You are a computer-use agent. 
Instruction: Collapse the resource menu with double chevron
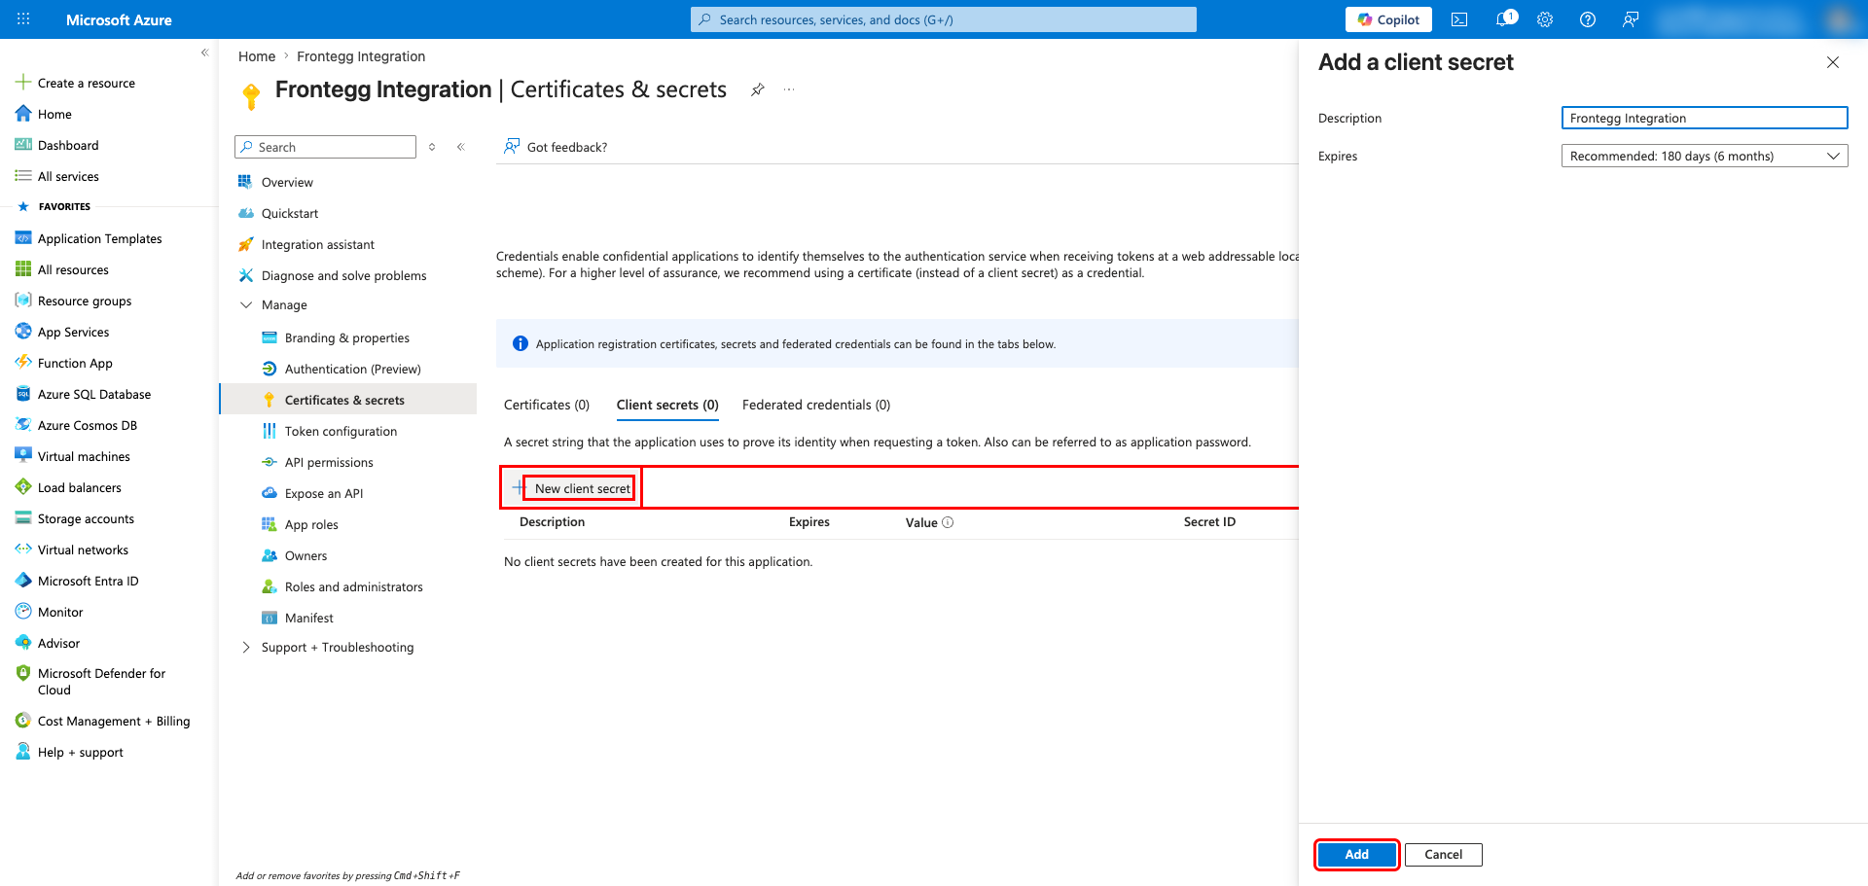pos(460,147)
